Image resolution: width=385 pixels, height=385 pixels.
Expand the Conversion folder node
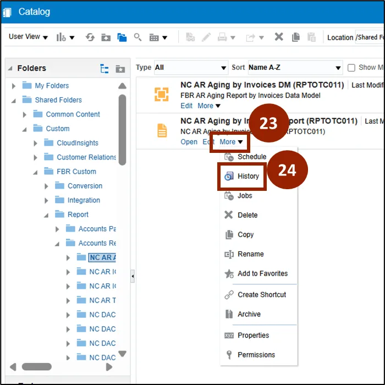[x=46, y=186]
